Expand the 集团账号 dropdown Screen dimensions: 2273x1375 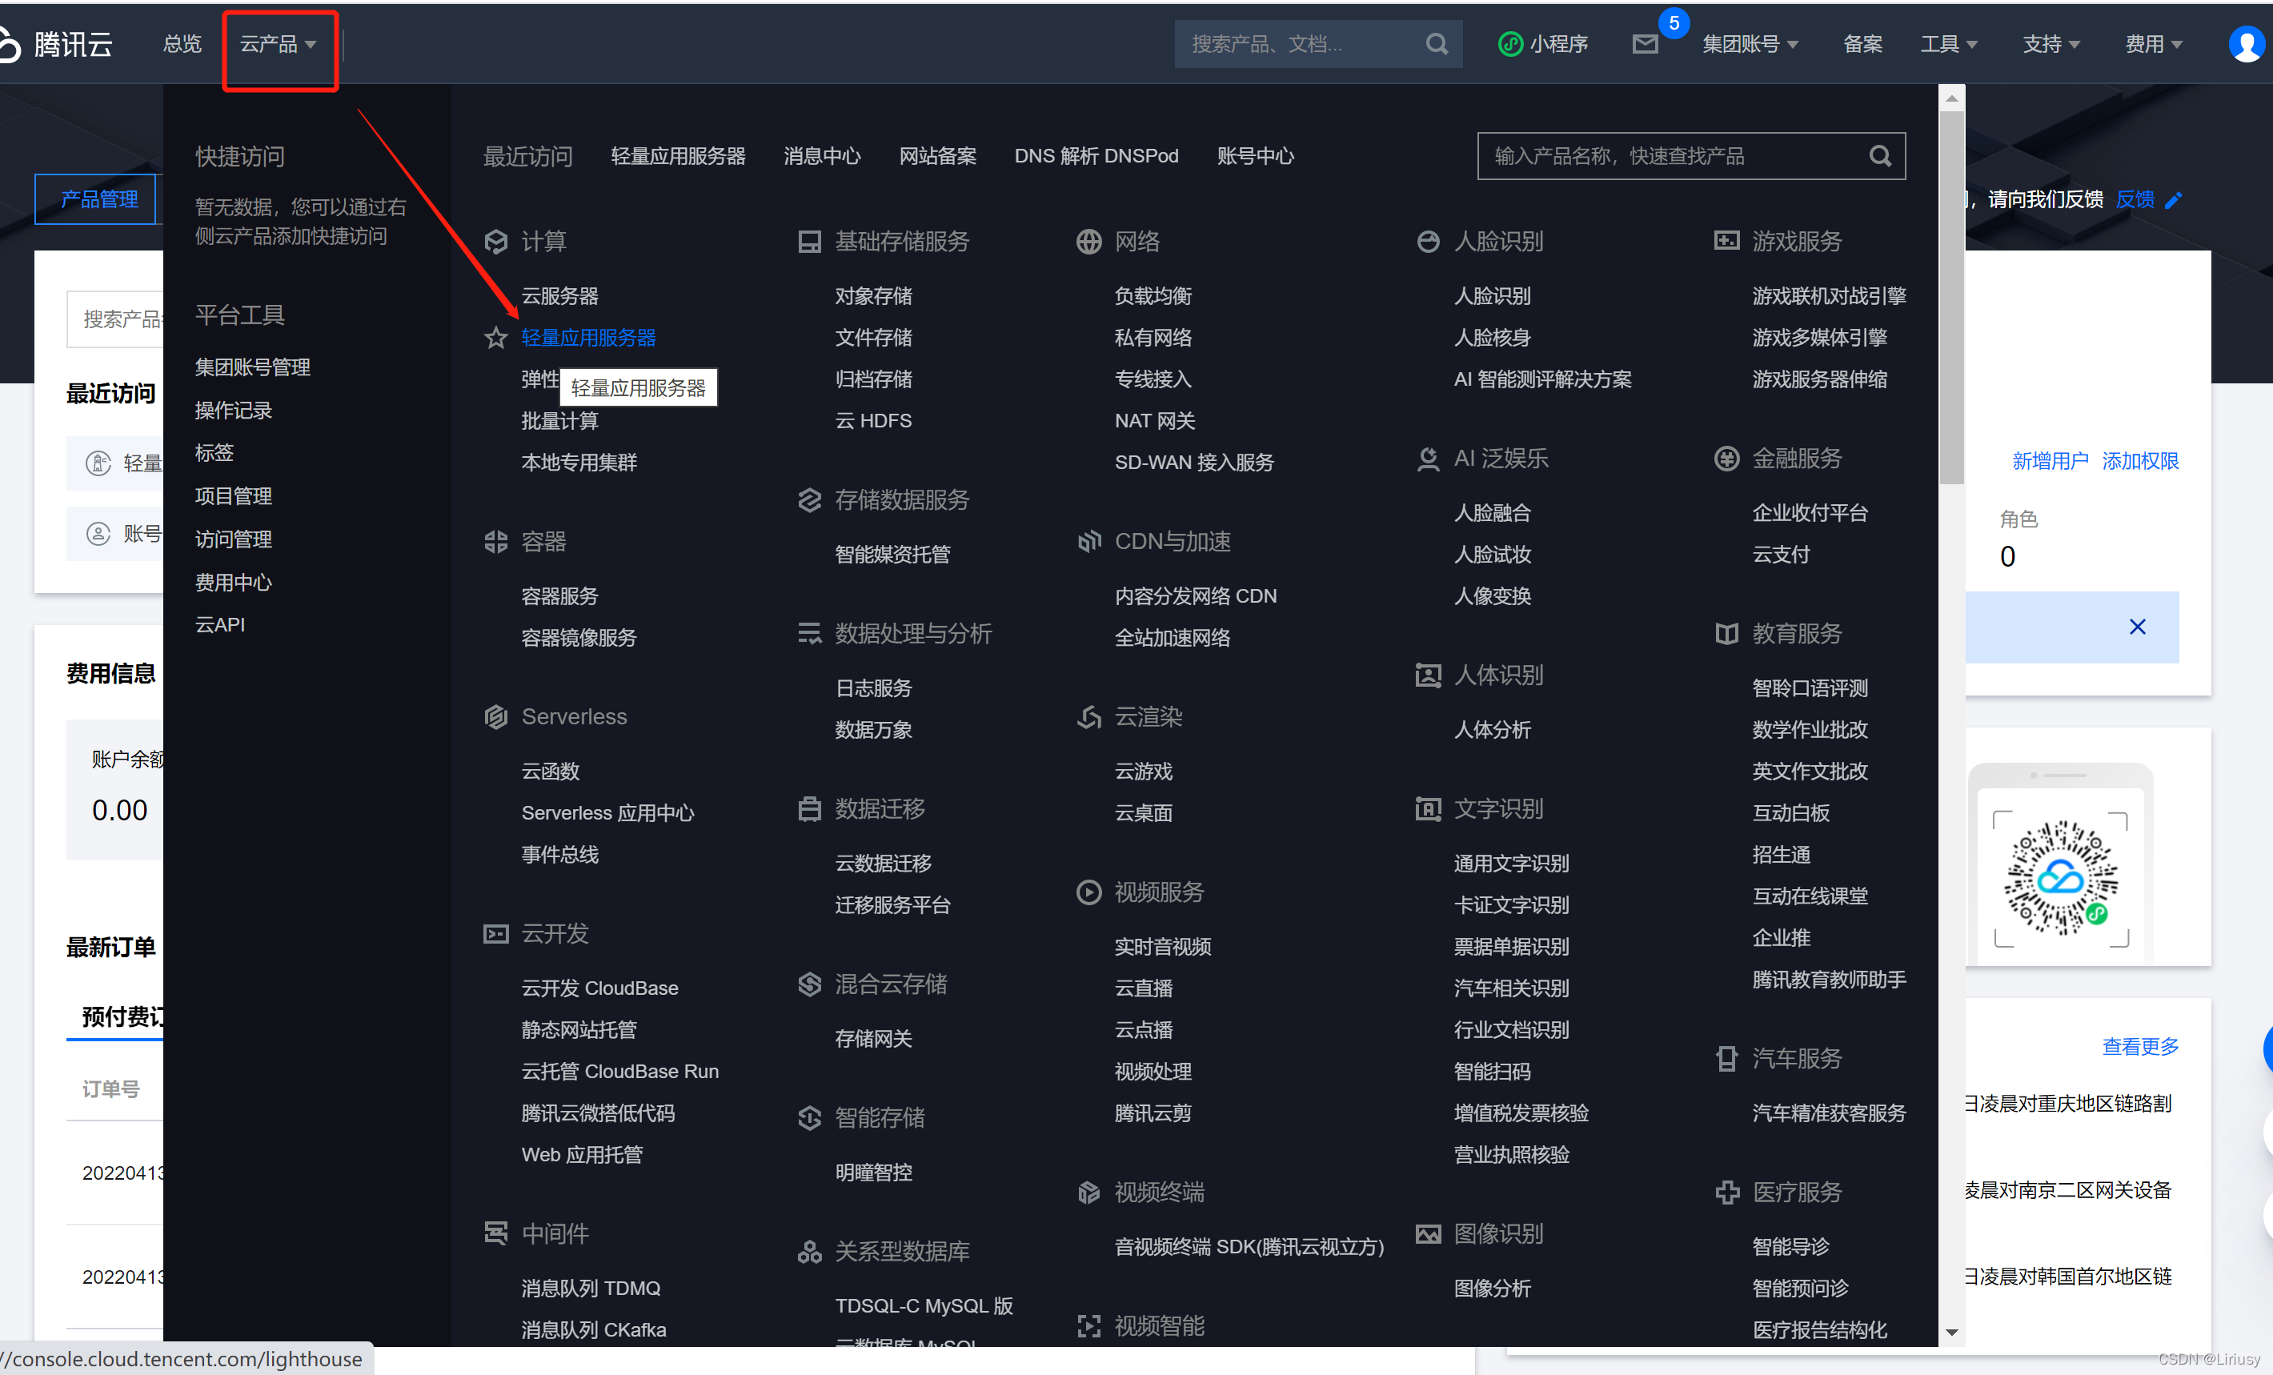[x=1750, y=43]
